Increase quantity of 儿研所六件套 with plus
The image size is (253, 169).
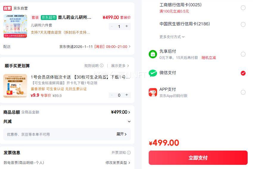[127, 26]
